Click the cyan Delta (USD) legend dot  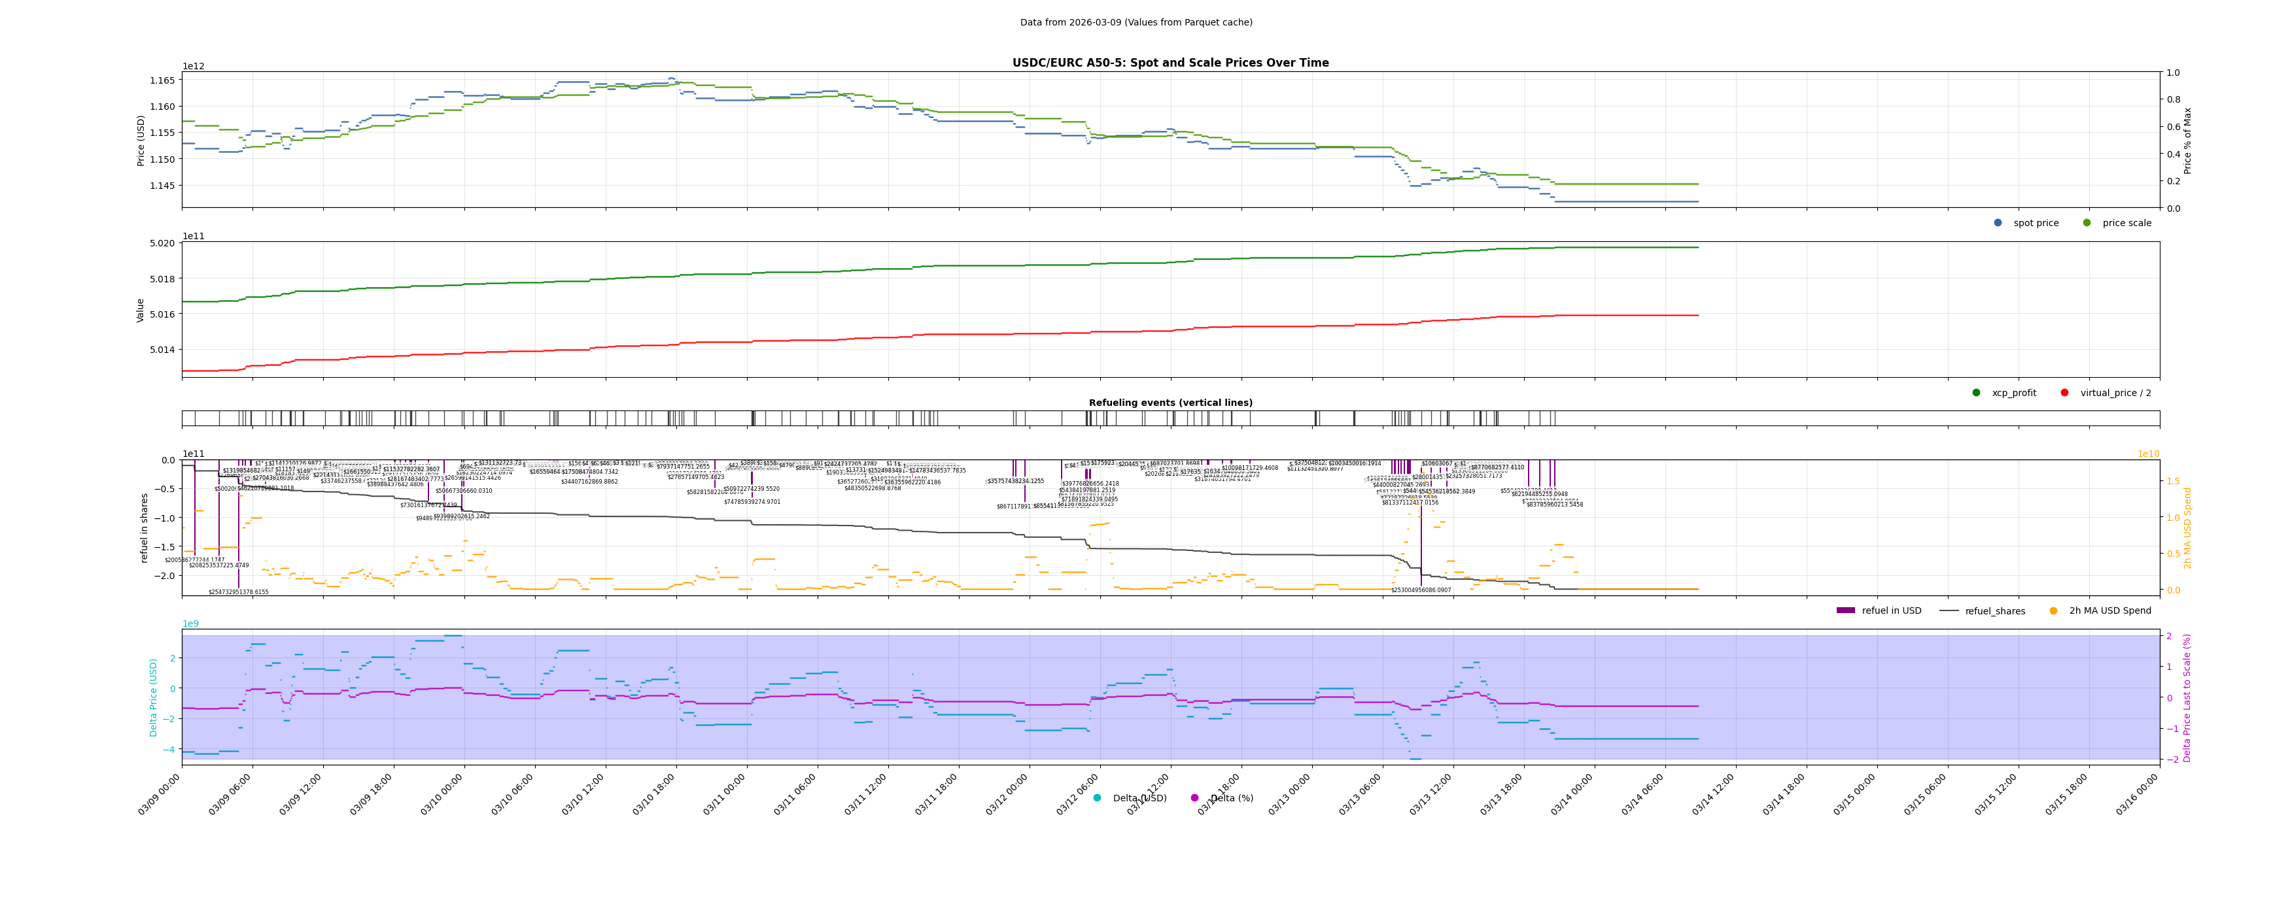(x=1097, y=799)
